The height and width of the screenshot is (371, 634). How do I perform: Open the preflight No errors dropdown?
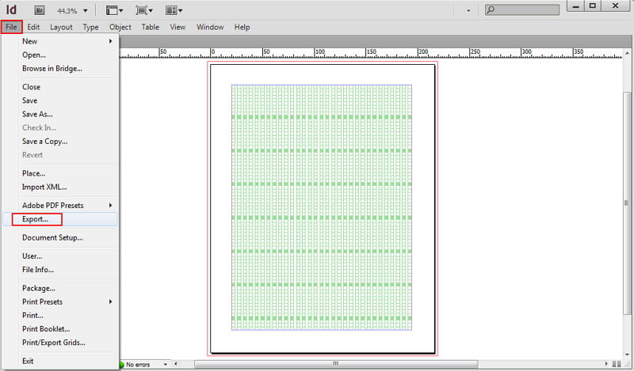[x=165, y=365]
